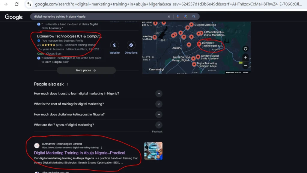Open People also ask options menu

tap(68, 84)
